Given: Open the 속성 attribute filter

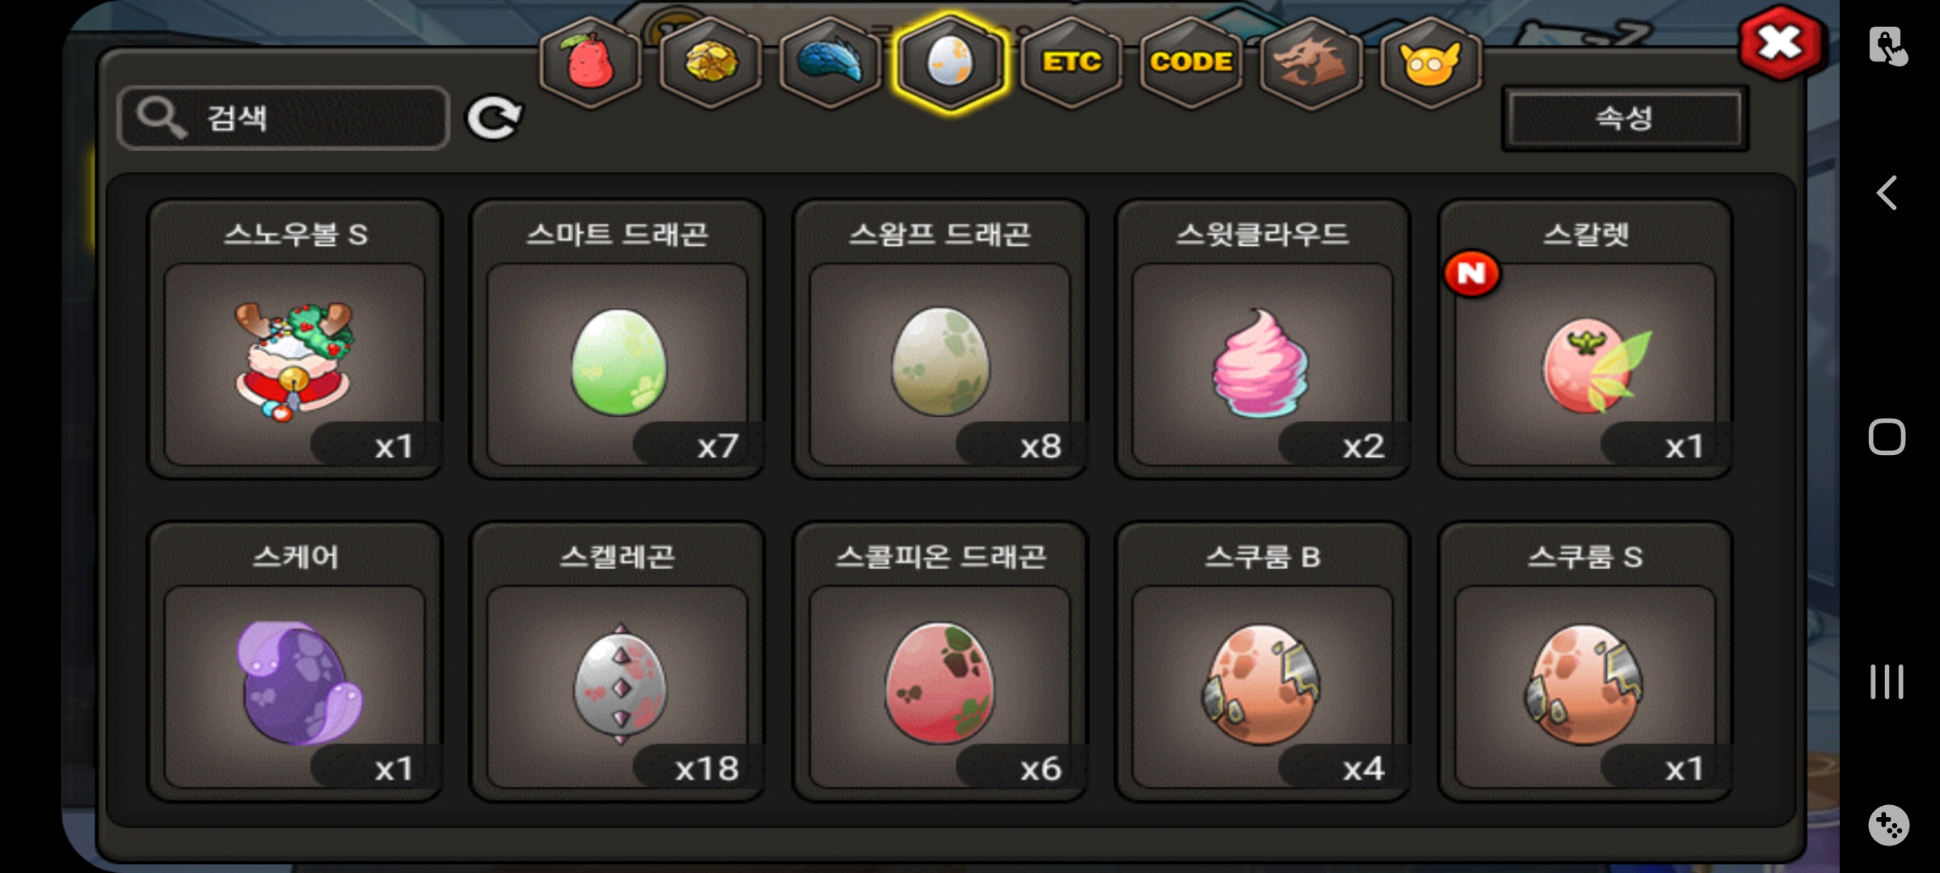Looking at the screenshot, I should point(1625,119).
